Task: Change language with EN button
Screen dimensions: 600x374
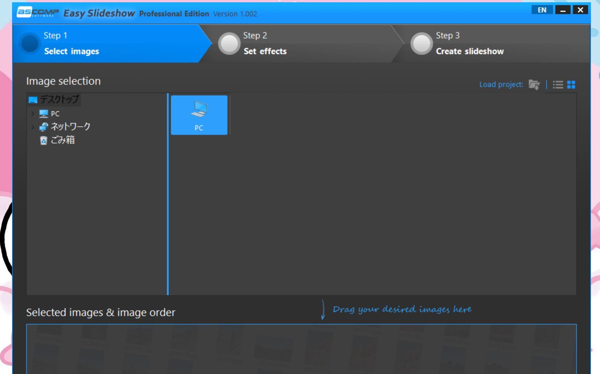Action: [542, 10]
